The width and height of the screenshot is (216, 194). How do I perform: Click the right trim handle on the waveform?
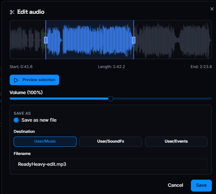(x=134, y=40)
